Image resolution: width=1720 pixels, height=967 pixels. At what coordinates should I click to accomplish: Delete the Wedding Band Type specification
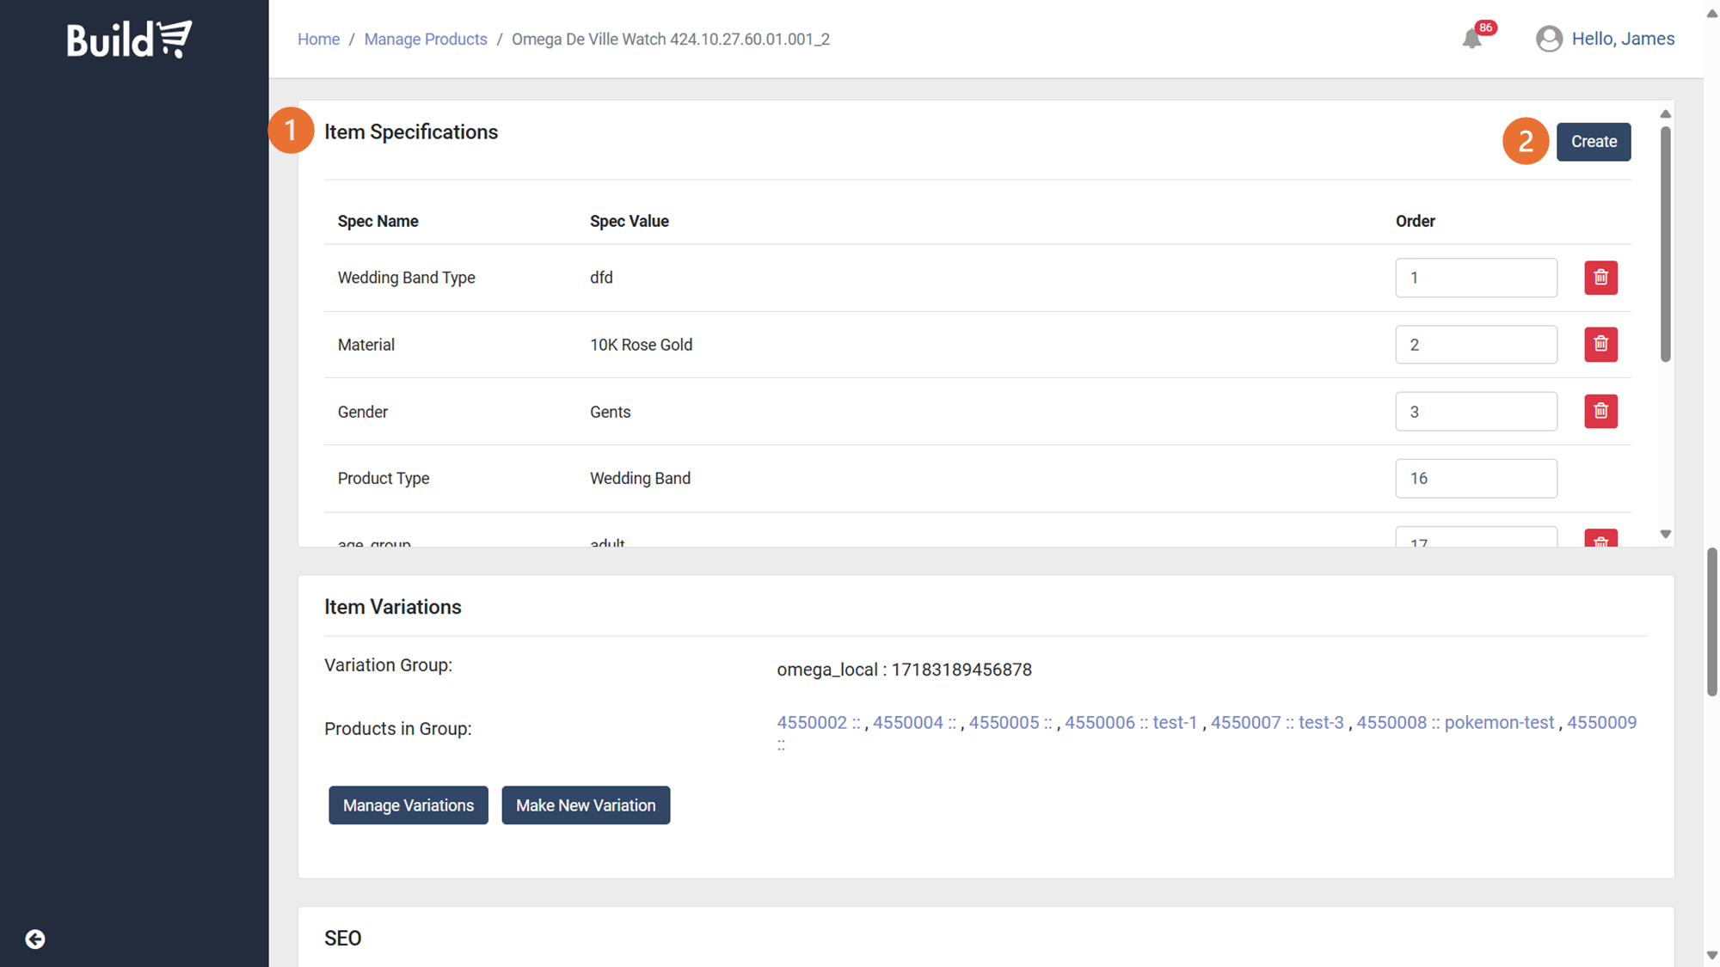tap(1600, 278)
